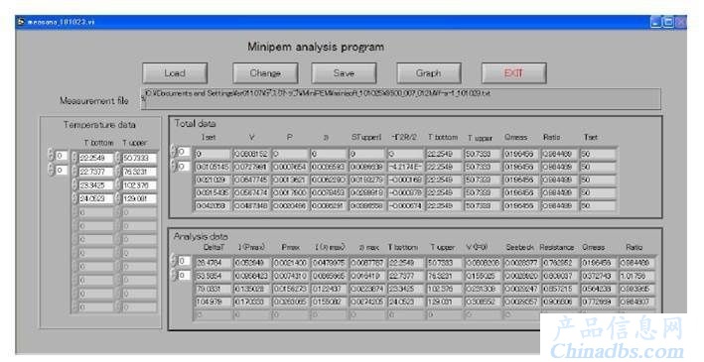Click stepper beside T upper 50.7333 in Temperature data
The width and height of the screenshot is (704, 362).
click(x=117, y=158)
